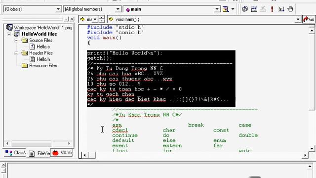Click the output panel scroll up arrow
This screenshot has height=178, width=316.
point(310,166)
